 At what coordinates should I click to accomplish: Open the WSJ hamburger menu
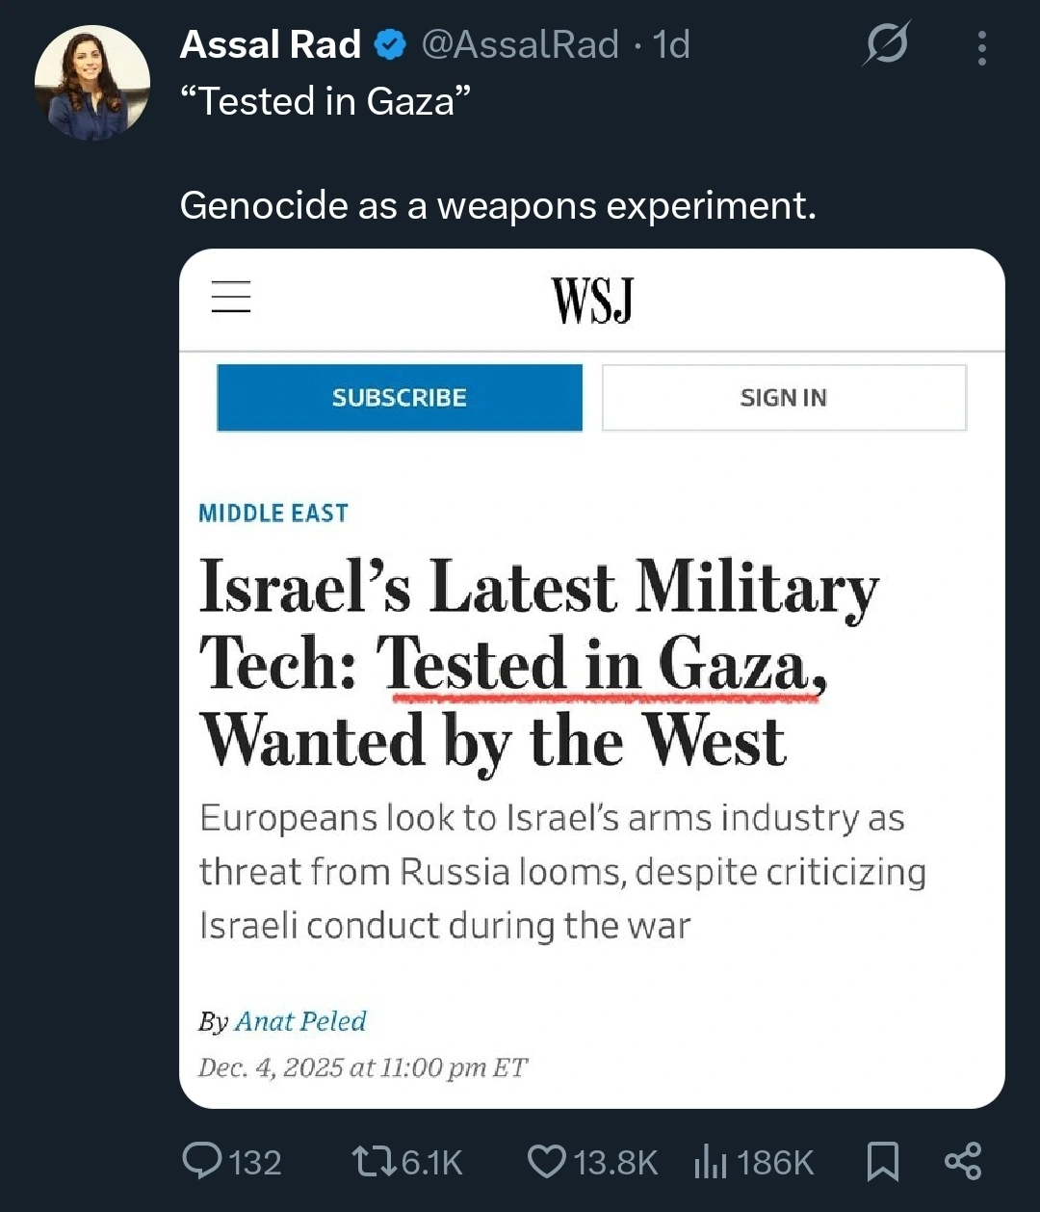tap(231, 297)
